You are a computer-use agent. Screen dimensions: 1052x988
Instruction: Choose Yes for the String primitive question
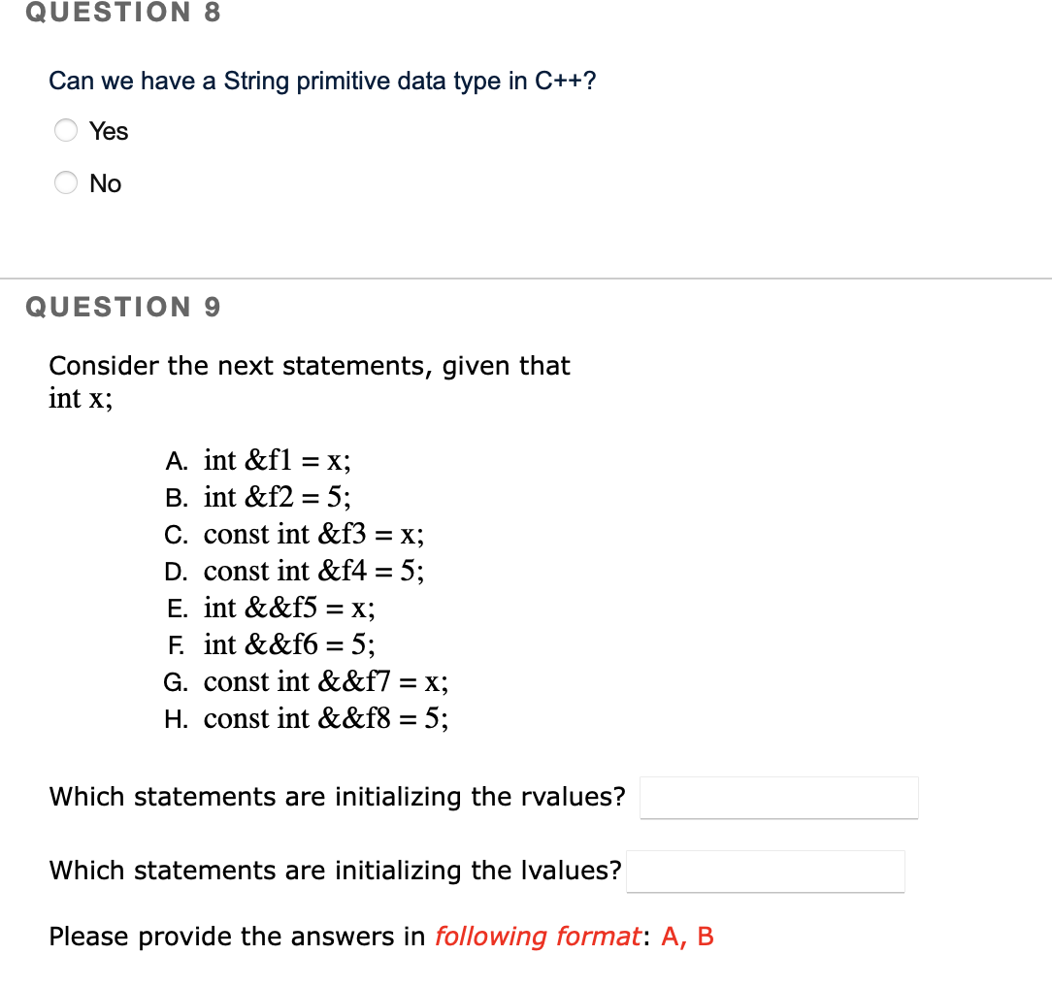pos(65,130)
